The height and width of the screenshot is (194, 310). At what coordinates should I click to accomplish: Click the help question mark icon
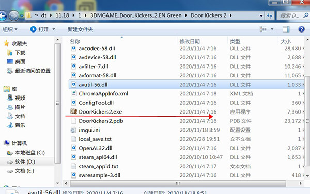coord(301,29)
